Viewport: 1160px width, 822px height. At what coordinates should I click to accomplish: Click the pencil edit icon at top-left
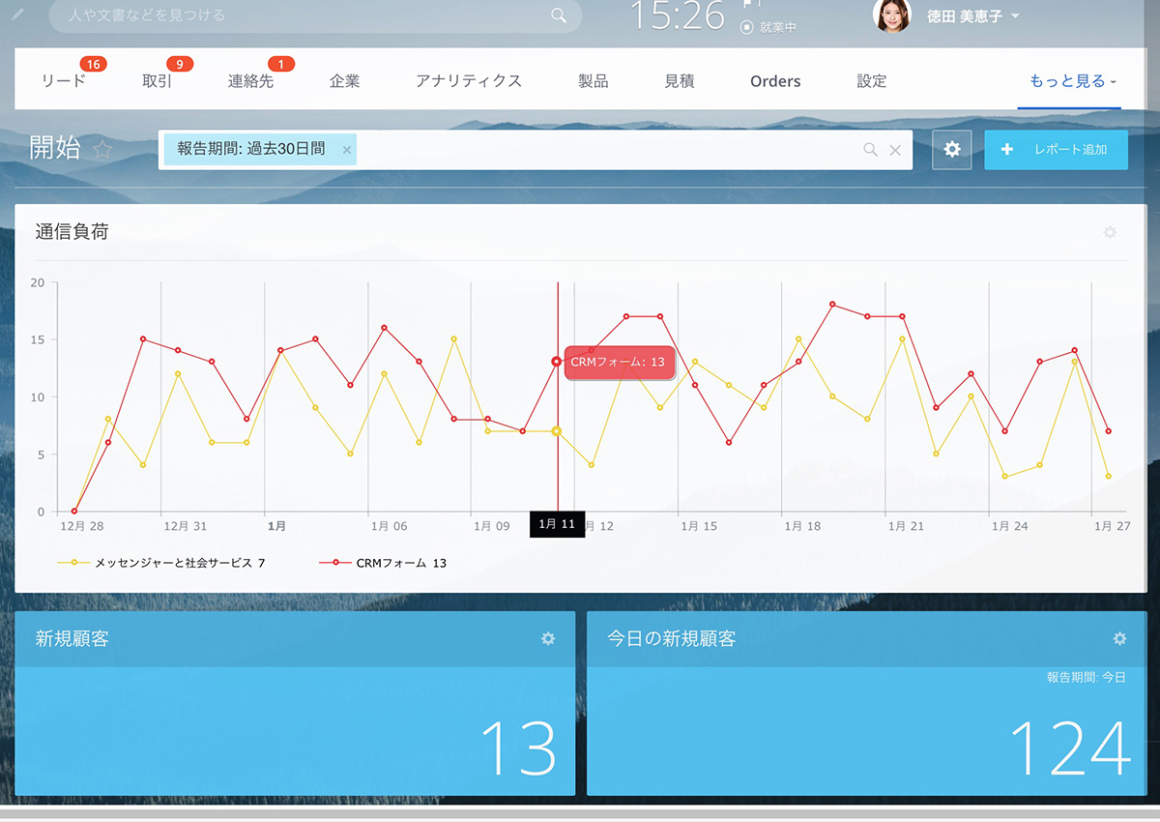click(x=17, y=15)
